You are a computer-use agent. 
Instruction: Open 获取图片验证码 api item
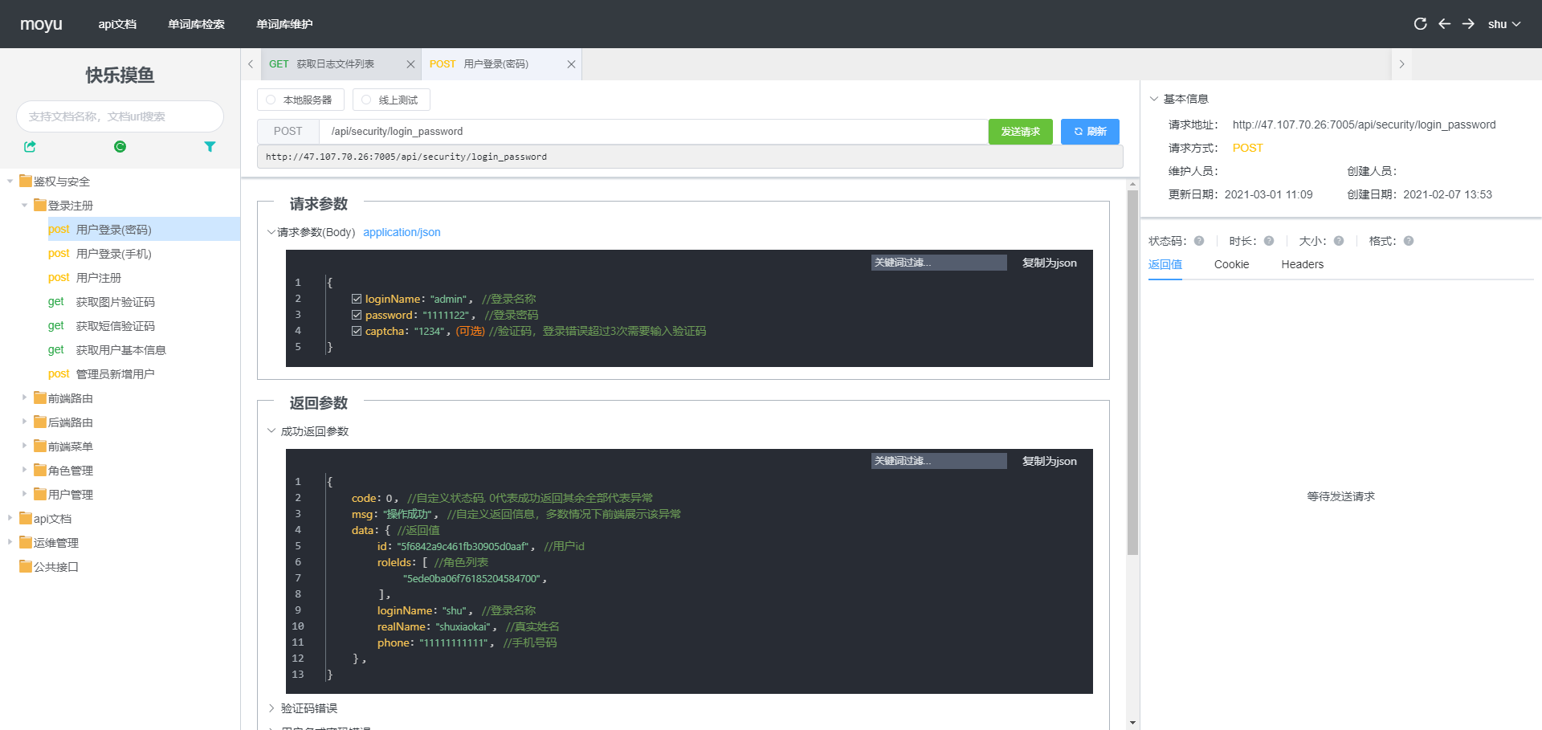(x=115, y=302)
